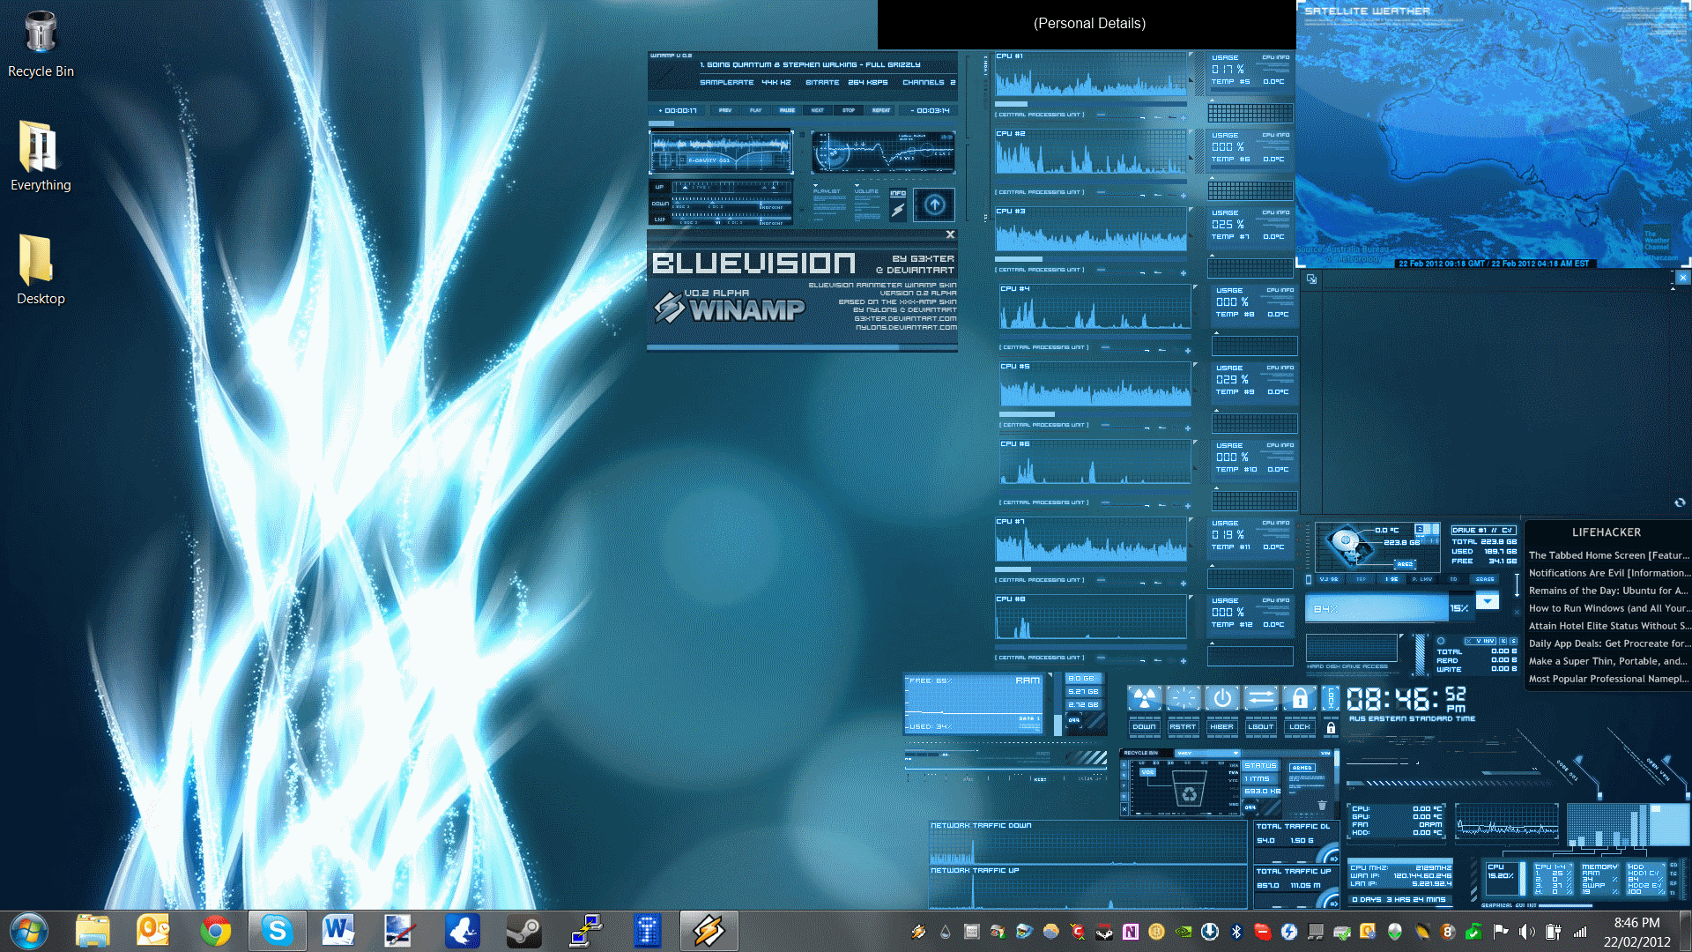The width and height of the screenshot is (1692, 952).
Task: Click the large padlock lock icon
Action: (x=1300, y=699)
